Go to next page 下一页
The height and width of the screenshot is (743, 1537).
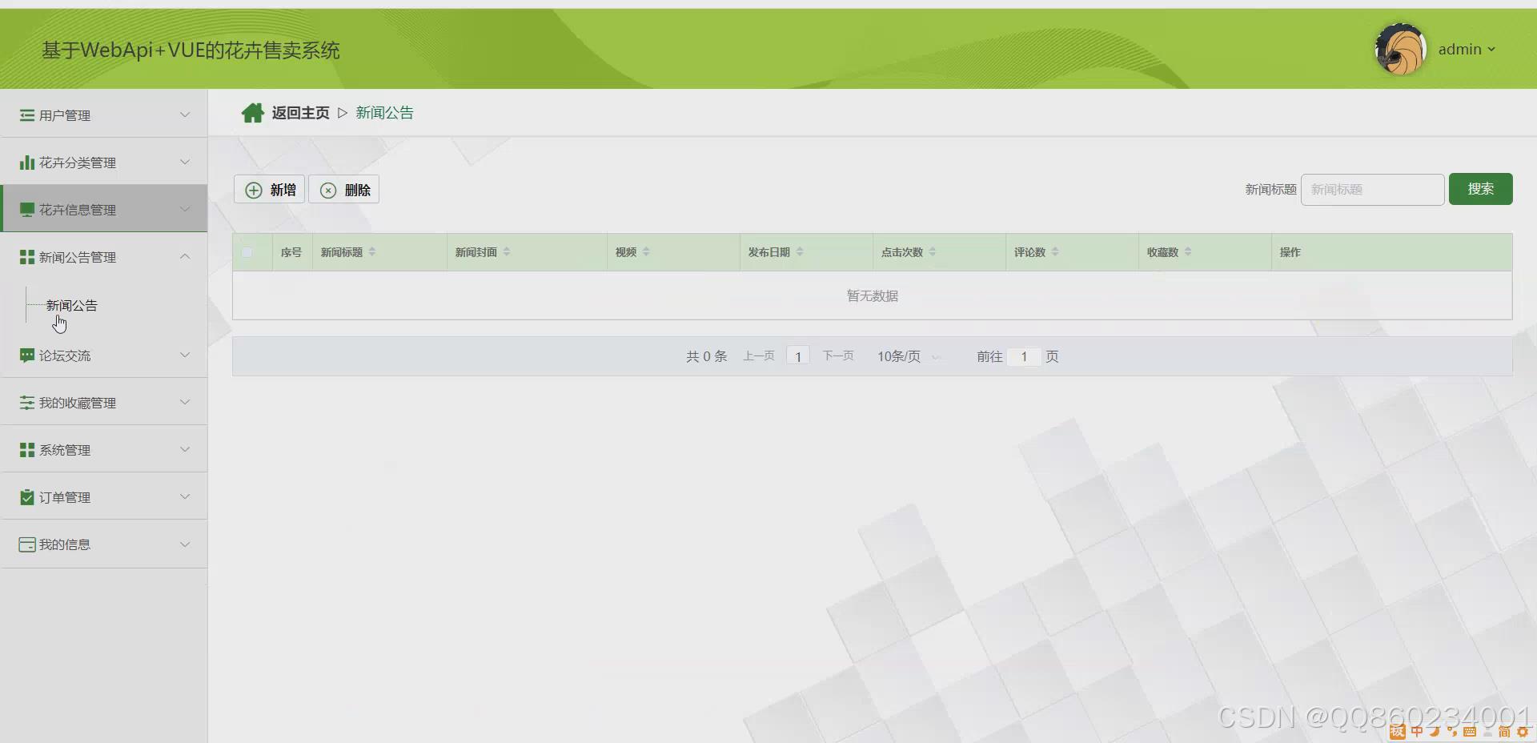click(838, 356)
